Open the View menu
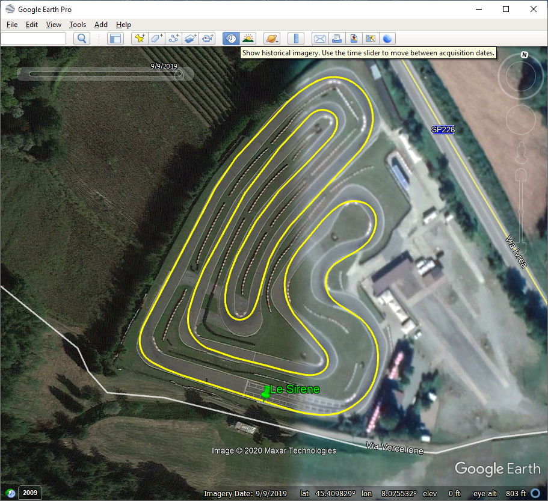 click(x=54, y=25)
